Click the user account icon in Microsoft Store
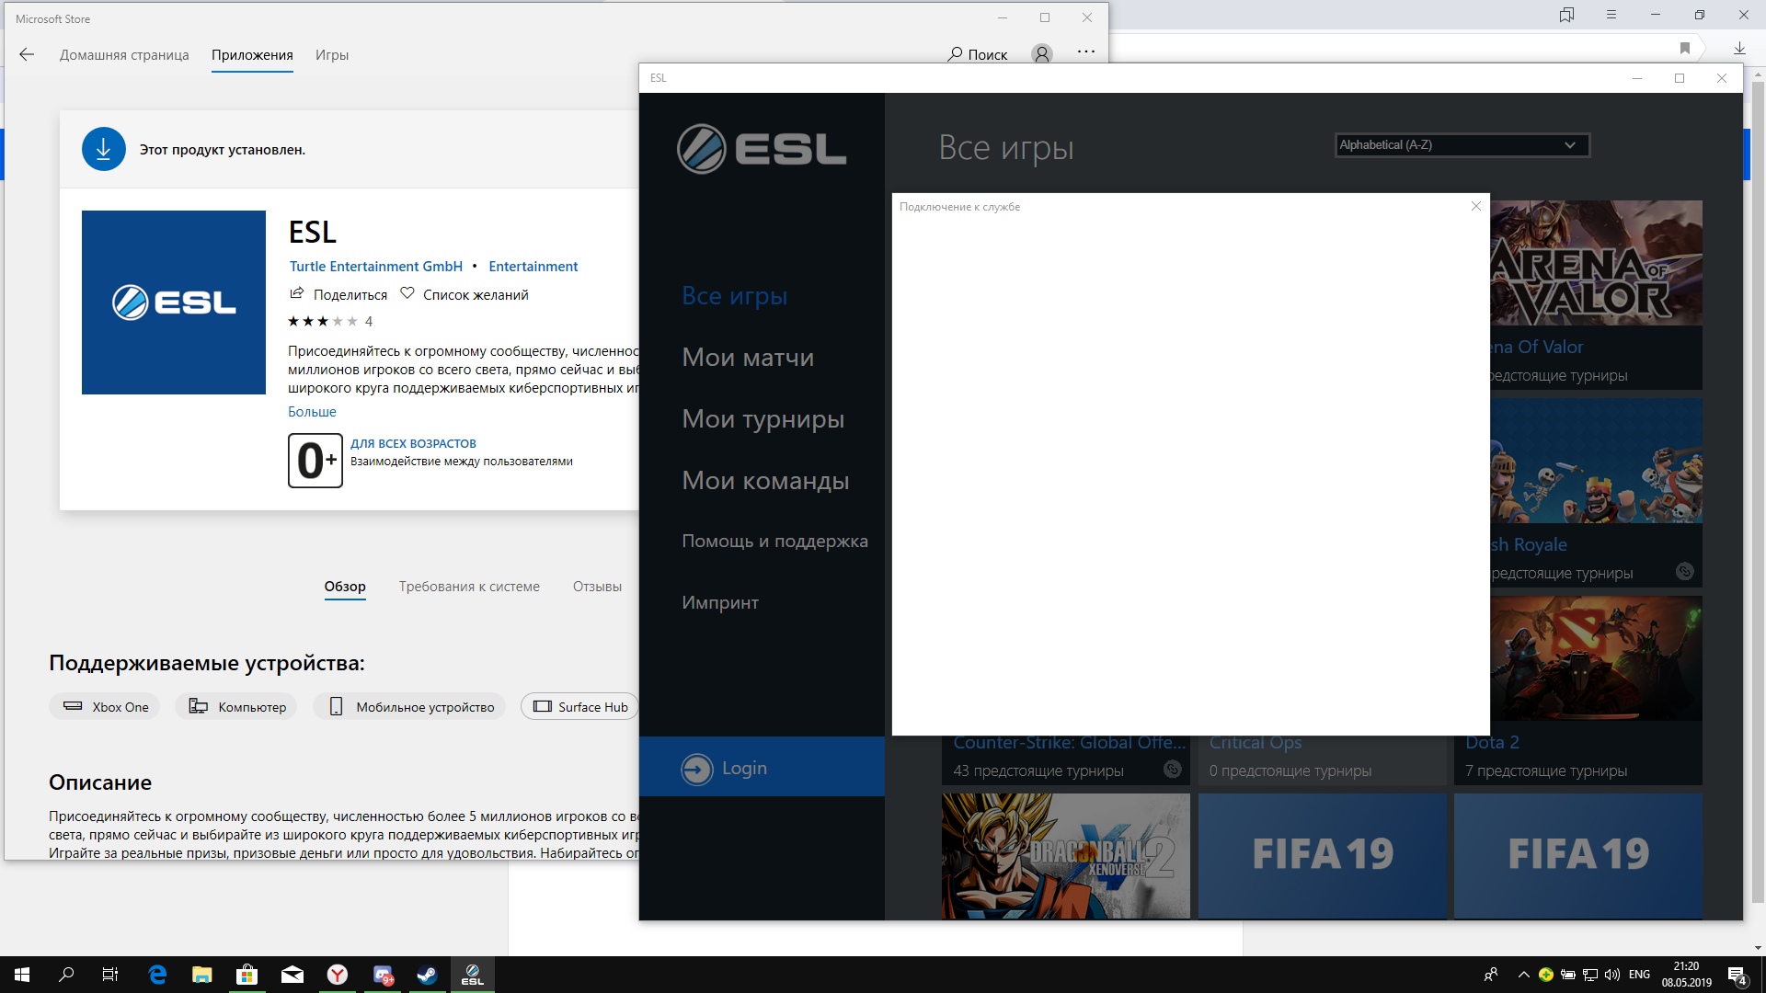This screenshot has height=993, width=1766. click(x=1040, y=53)
